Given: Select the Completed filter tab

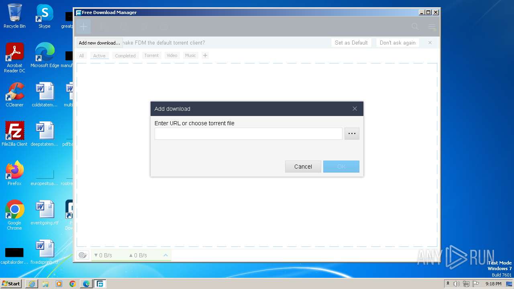Looking at the screenshot, I should click(125, 56).
